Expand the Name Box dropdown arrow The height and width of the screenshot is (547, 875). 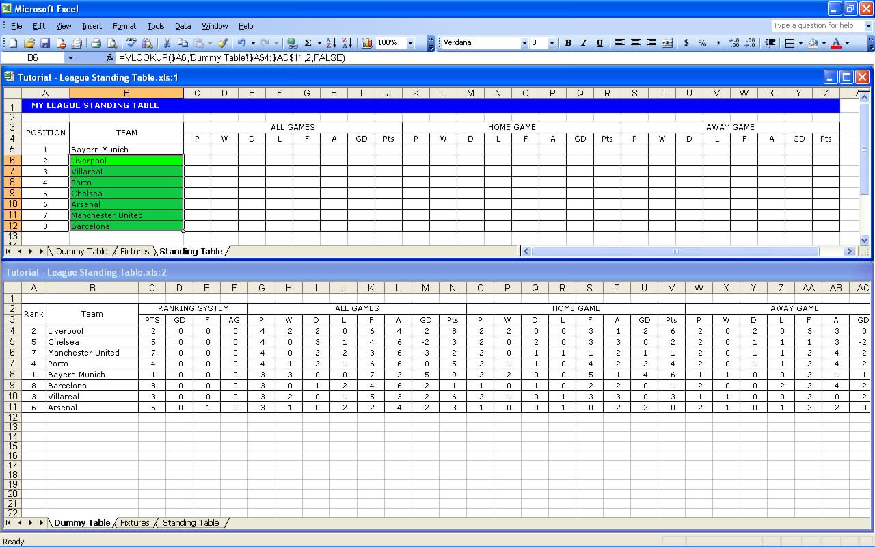click(x=70, y=58)
